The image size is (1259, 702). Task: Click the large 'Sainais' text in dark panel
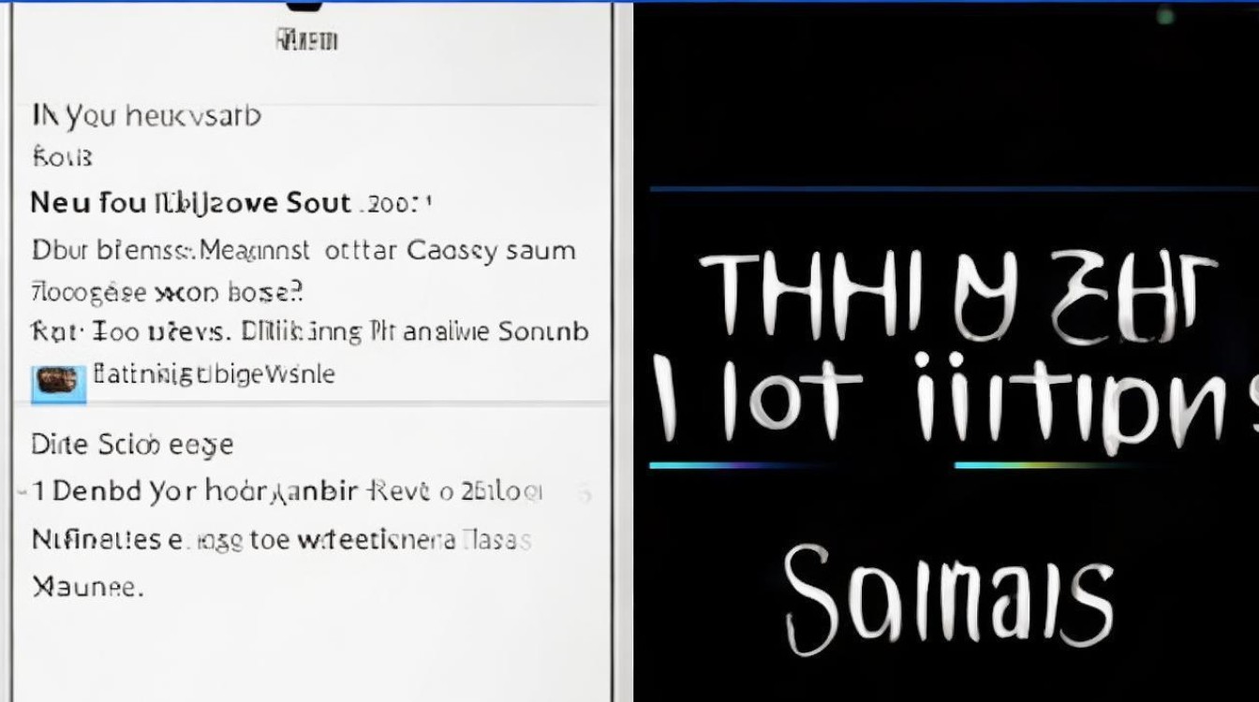[x=948, y=593]
